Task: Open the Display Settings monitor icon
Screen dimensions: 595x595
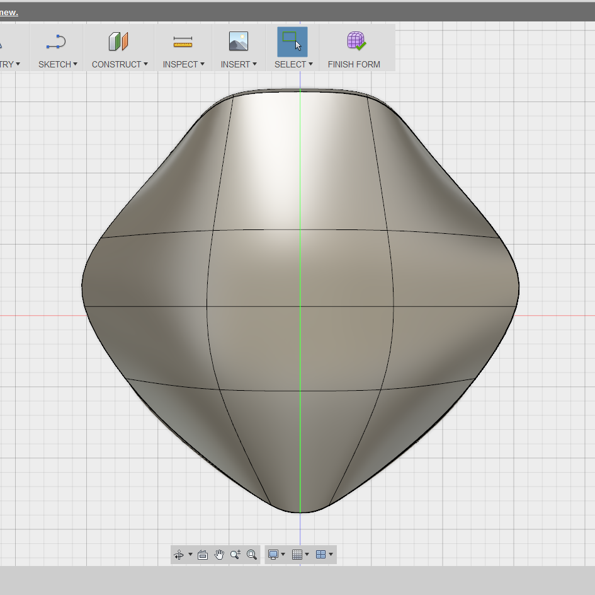Action: pyautogui.click(x=273, y=555)
